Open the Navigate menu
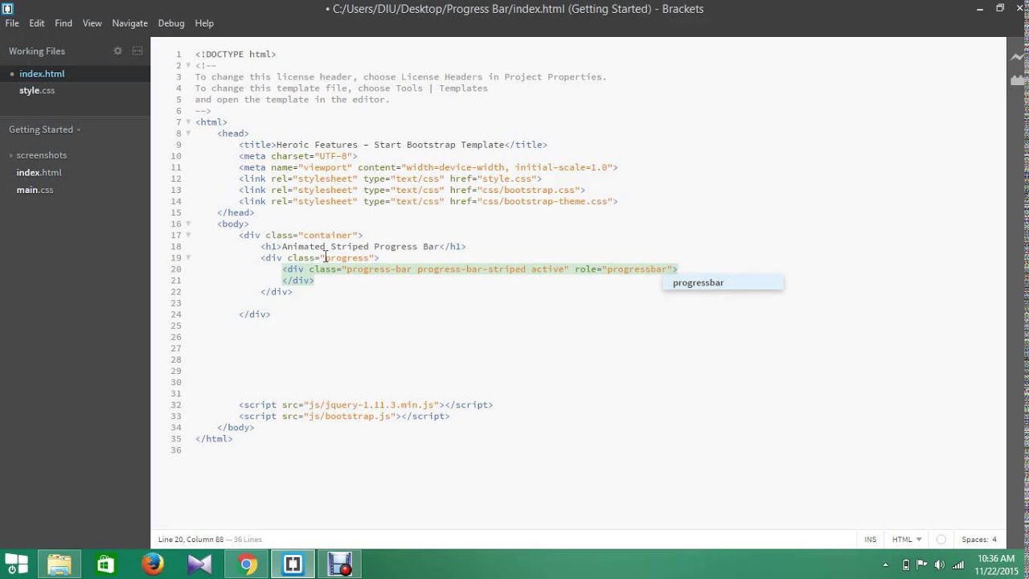 click(129, 23)
